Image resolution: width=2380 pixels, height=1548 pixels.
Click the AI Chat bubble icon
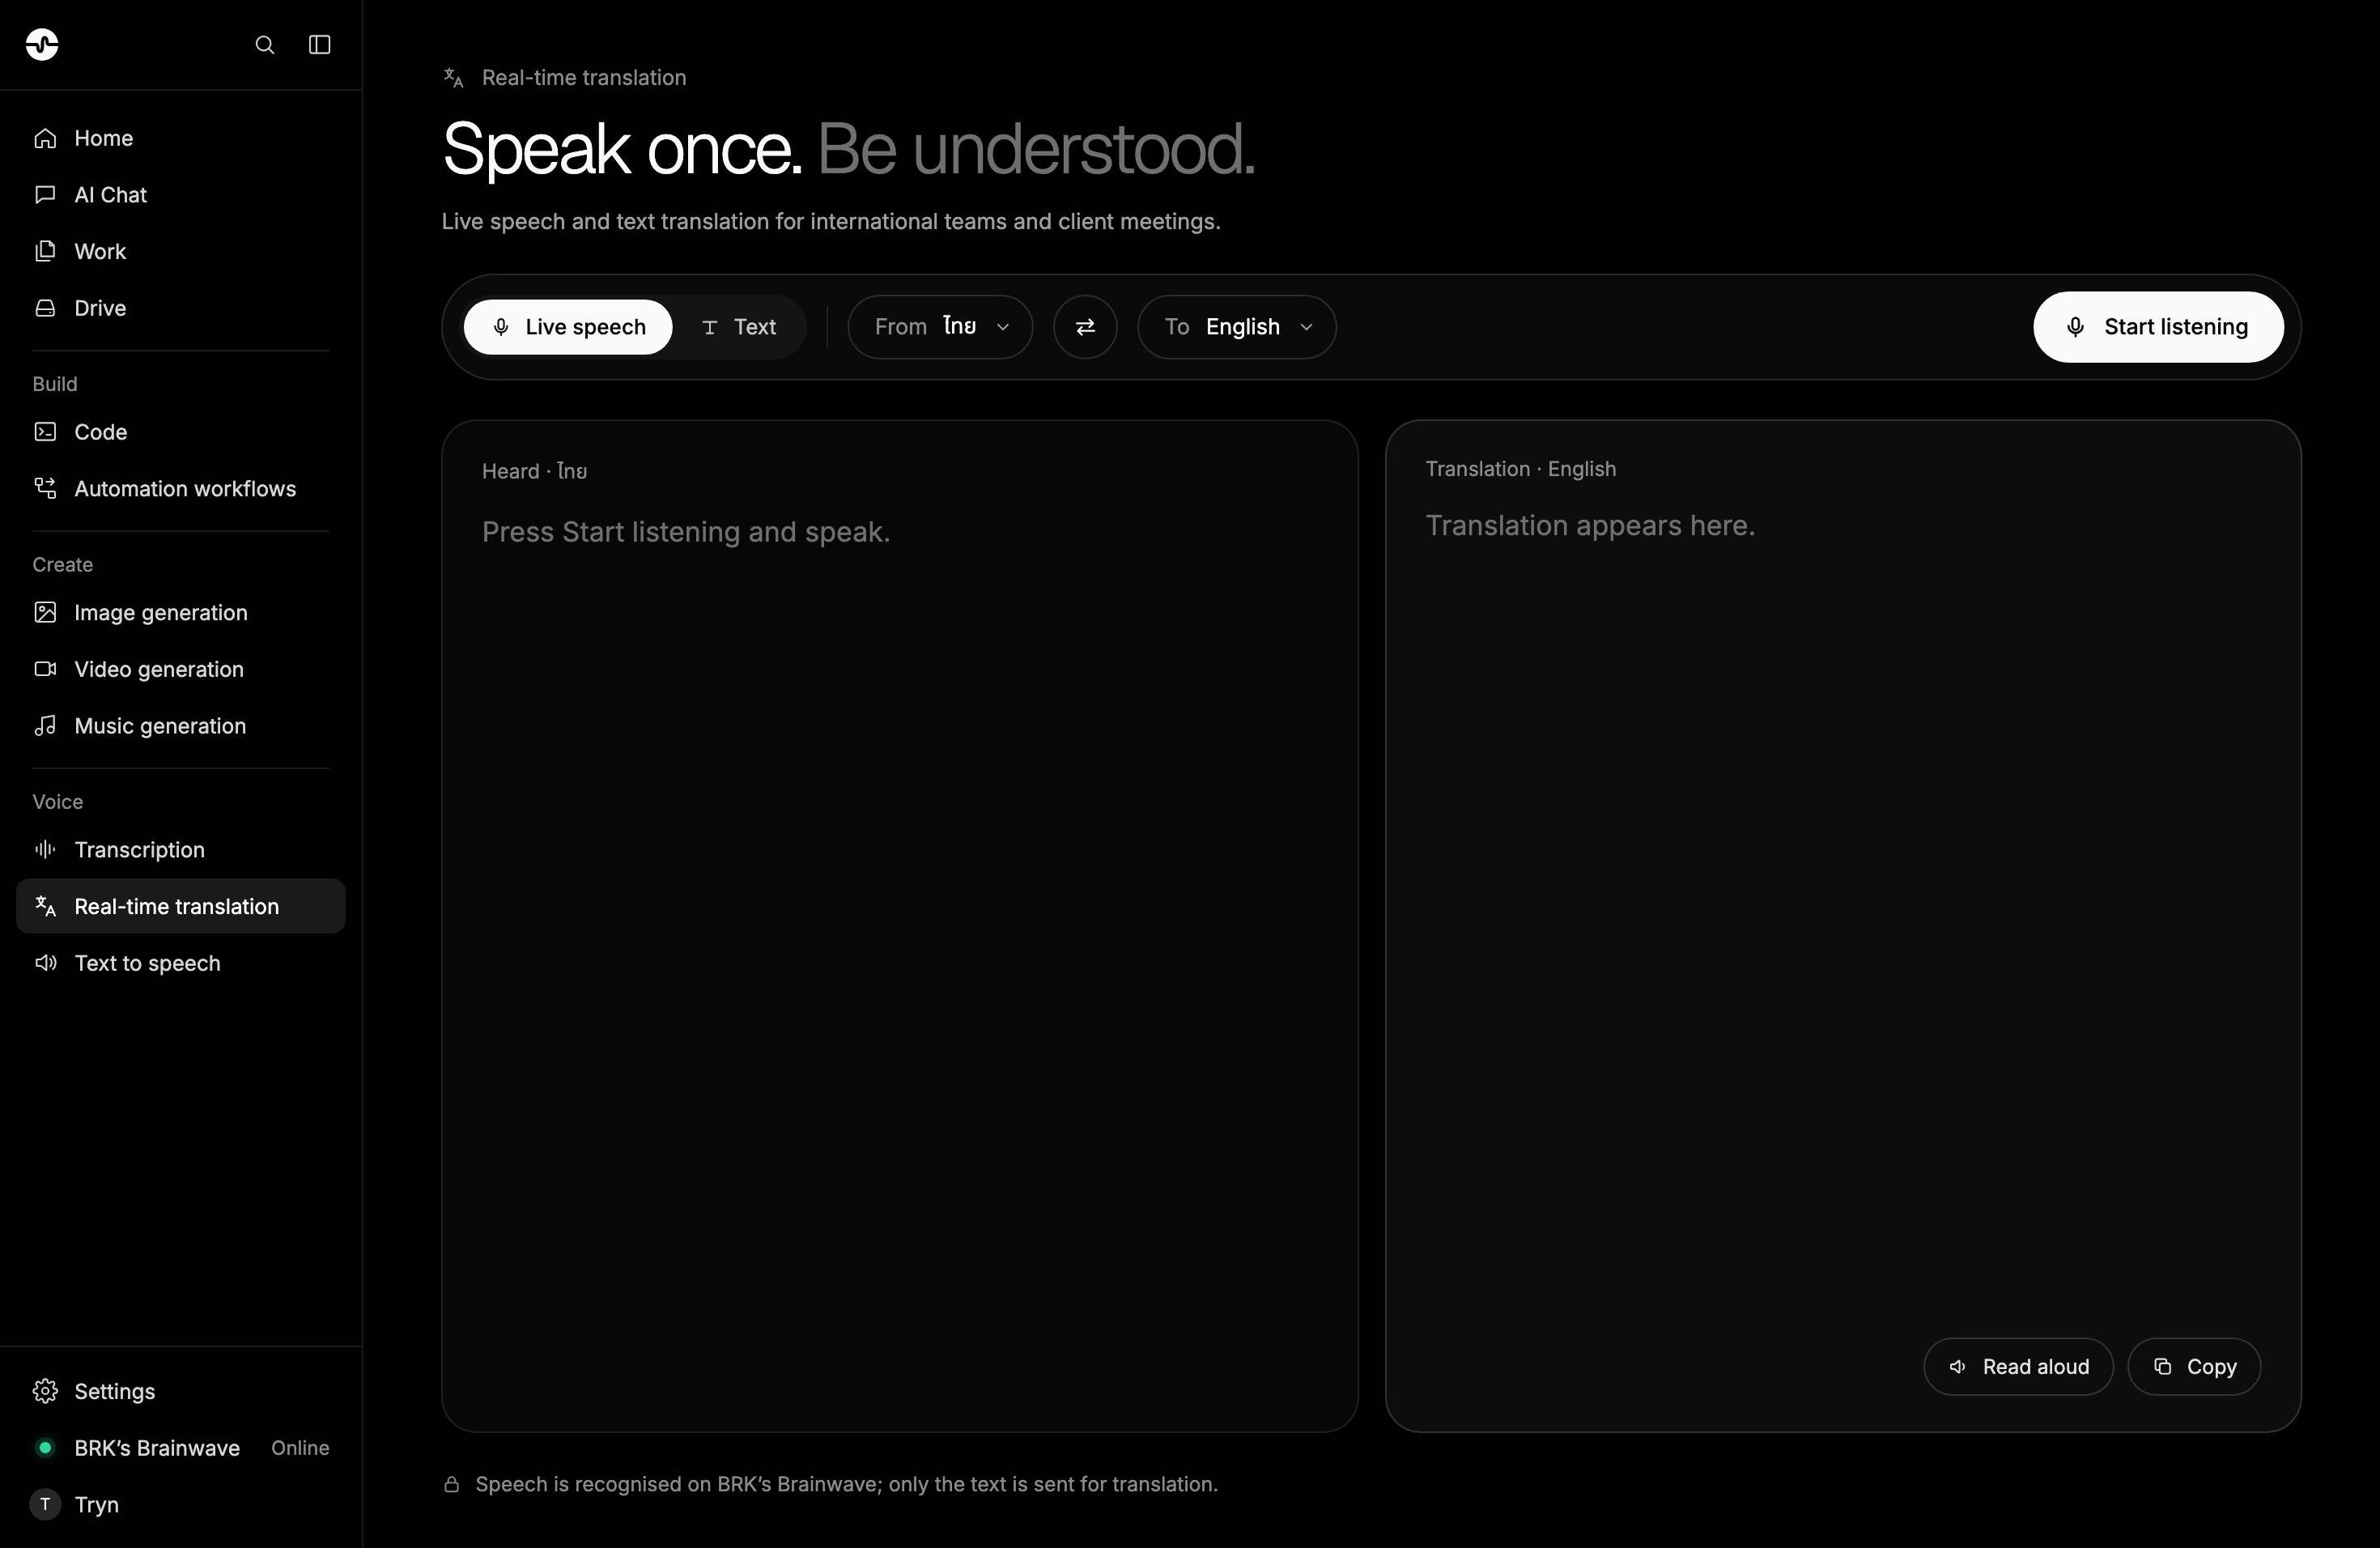coord(45,194)
